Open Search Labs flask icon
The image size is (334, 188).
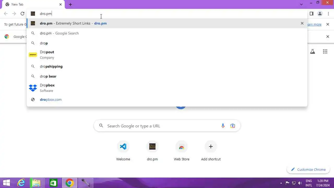[x=313, y=51]
